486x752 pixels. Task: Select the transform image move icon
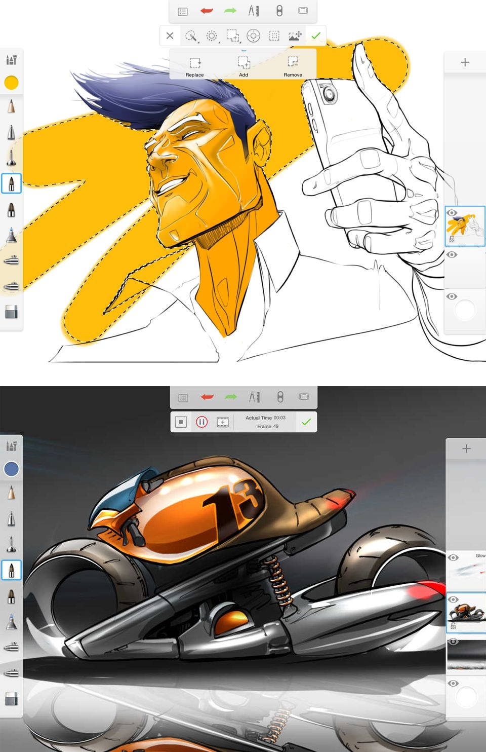[x=295, y=36]
